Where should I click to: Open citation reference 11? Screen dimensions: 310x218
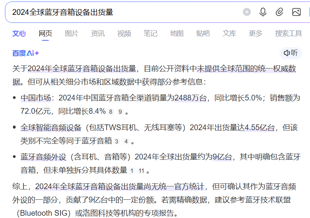click(141, 171)
